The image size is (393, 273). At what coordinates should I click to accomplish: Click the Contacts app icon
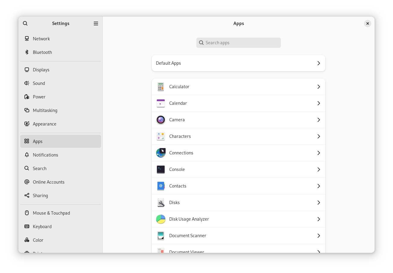click(161, 186)
